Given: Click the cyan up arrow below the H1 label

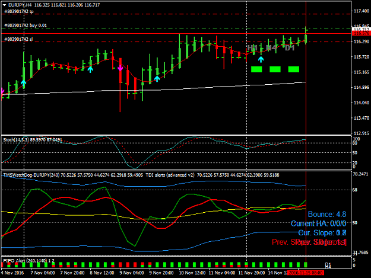Looking at the screenshot, I should point(261,59).
